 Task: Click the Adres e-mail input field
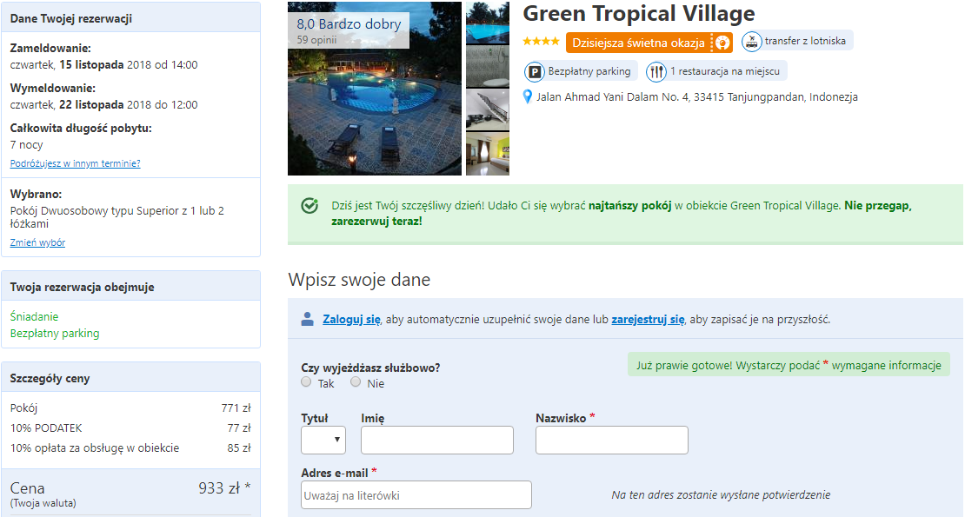pyautogui.click(x=416, y=495)
